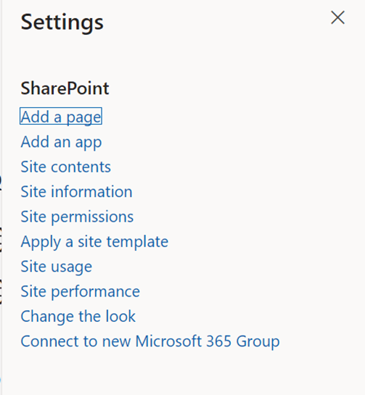
Task: Go to Site contents
Action: point(66,167)
